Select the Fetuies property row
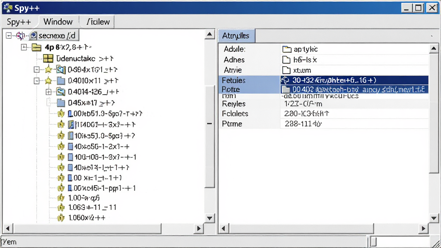Screen dimensions: 441x248 [324, 80]
